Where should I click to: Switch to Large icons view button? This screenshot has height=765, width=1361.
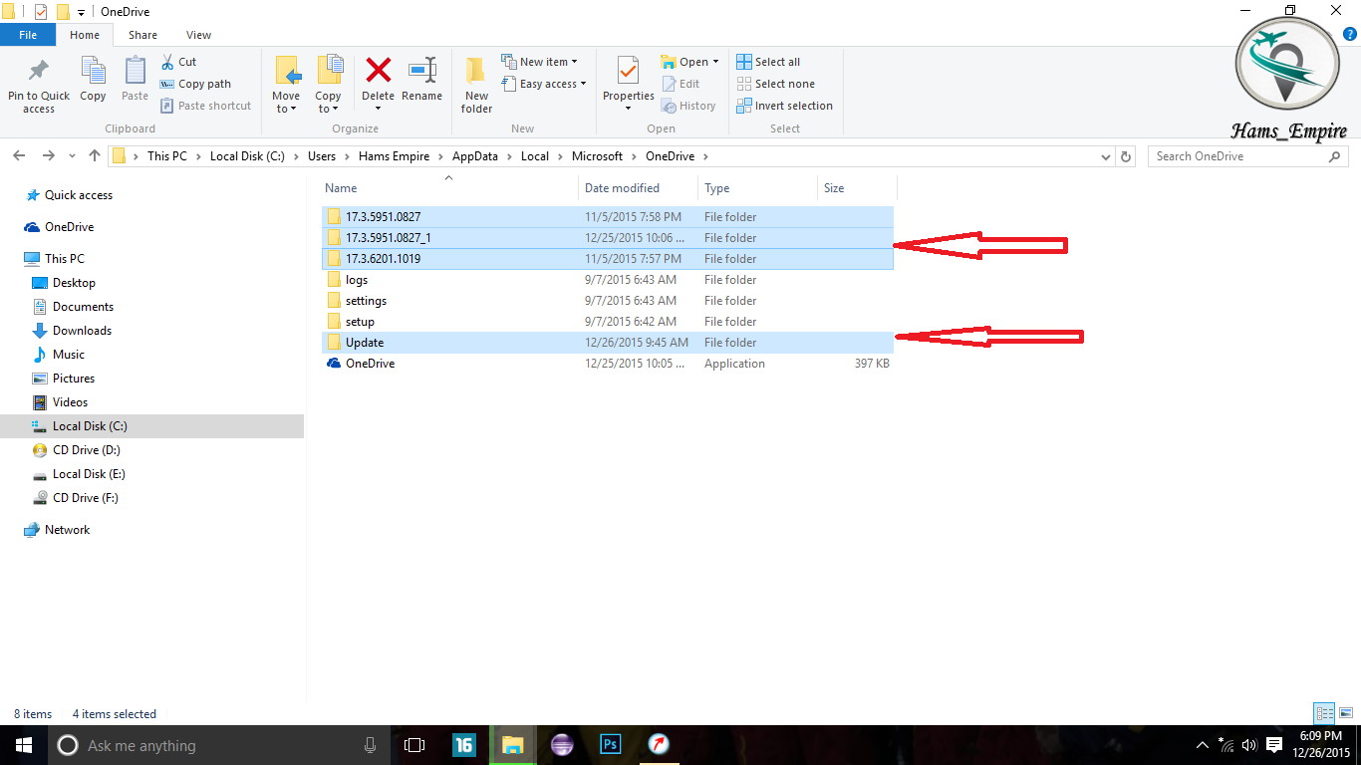[1345, 713]
